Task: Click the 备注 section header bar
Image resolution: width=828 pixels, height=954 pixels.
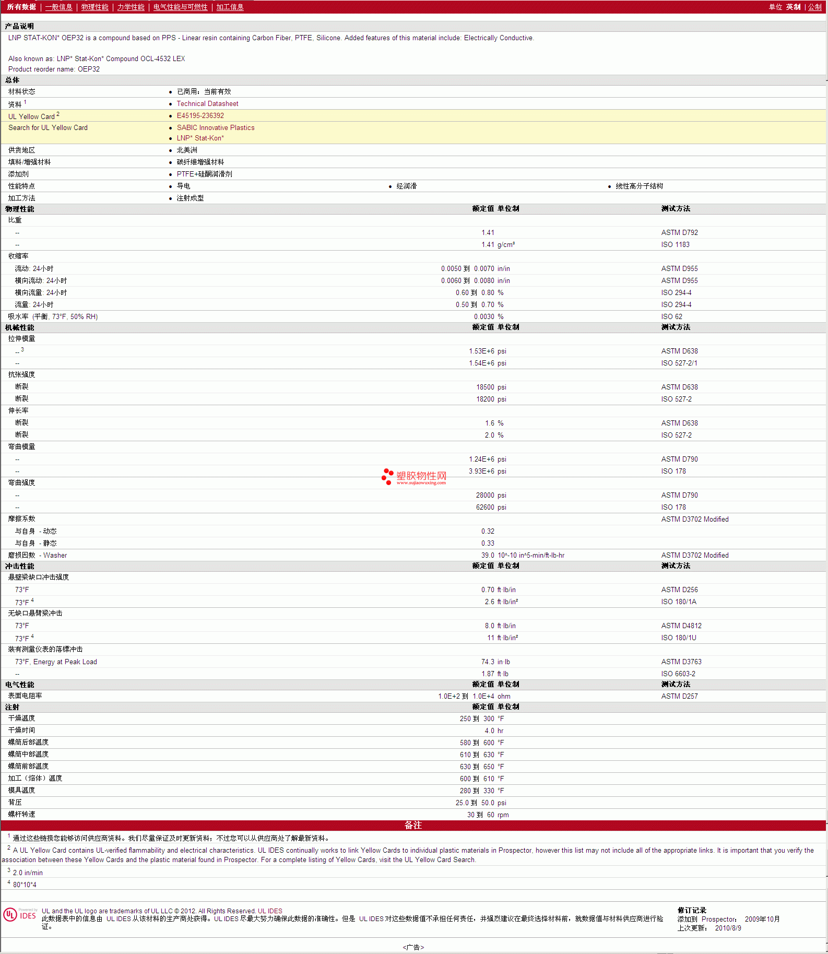Action: [x=413, y=826]
